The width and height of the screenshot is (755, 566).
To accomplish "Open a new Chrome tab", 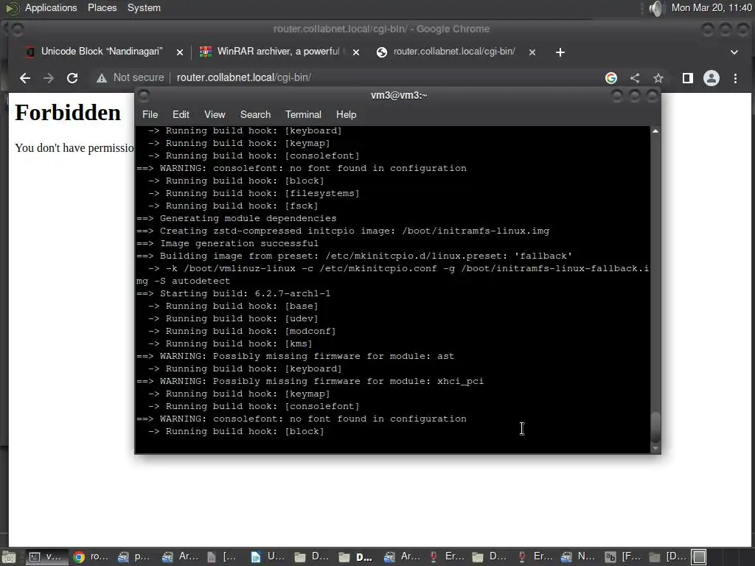I will [560, 52].
